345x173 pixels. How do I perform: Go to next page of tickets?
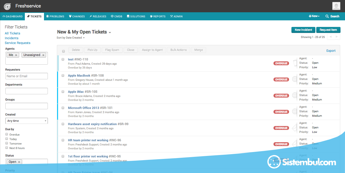337,37
